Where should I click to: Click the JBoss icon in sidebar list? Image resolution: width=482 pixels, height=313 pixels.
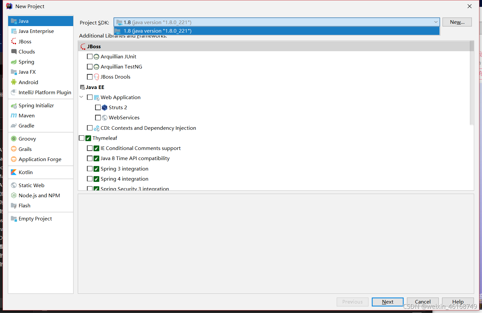[14, 41]
